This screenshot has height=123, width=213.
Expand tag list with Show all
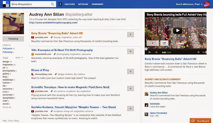click(7, 107)
